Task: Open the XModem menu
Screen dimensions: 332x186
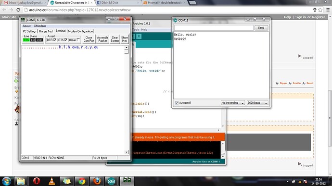Action: (x=40, y=26)
